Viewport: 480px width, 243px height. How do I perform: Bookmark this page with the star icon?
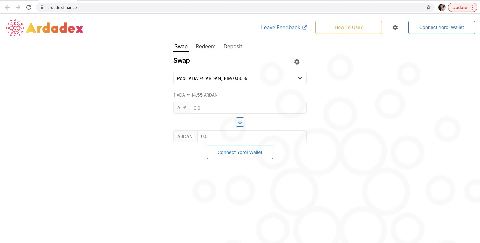click(429, 7)
